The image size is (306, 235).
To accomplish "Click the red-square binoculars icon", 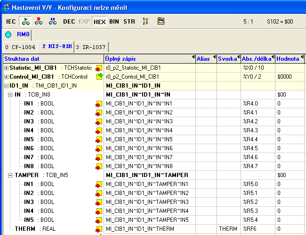I will pos(39,21).
